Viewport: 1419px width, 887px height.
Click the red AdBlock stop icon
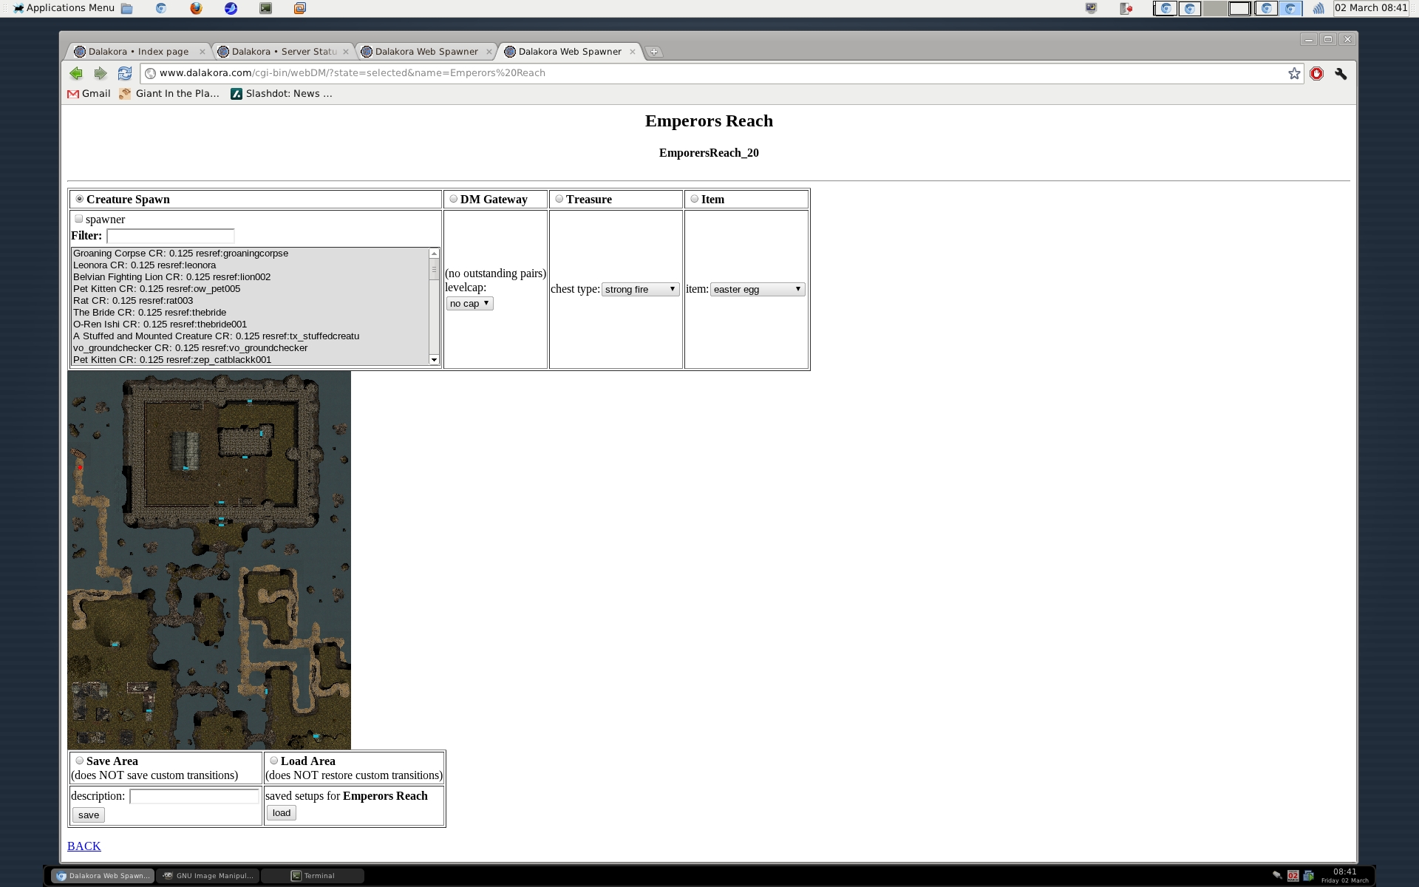(1316, 73)
